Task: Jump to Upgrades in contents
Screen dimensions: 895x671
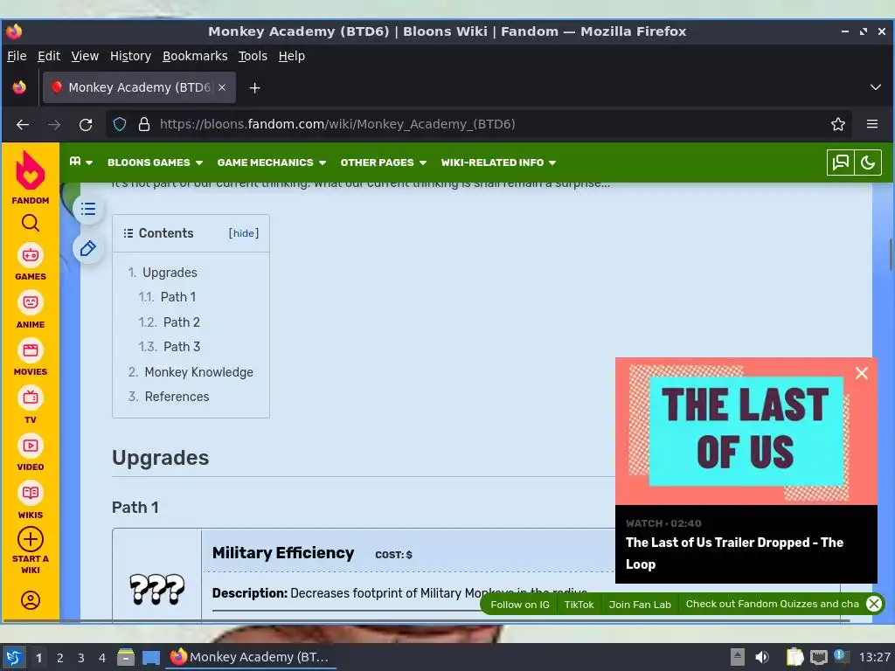Action: coord(170,273)
